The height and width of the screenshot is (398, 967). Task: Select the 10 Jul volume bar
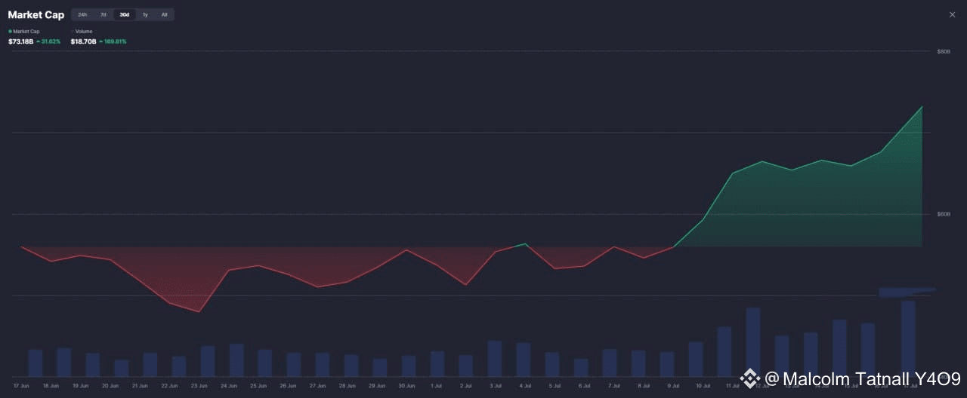(x=696, y=359)
